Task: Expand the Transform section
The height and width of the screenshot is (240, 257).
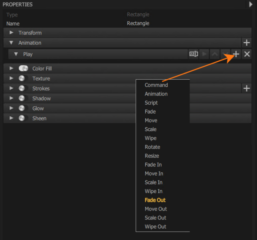Action: coord(11,32)
